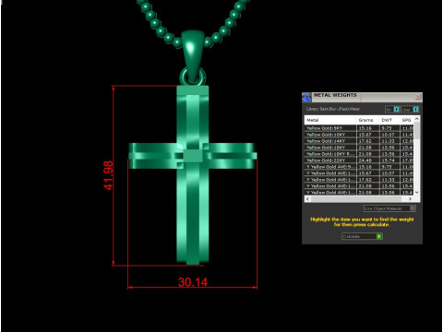
Task: Click the metal list scroll-up arrow
Action: coord(417,119)
